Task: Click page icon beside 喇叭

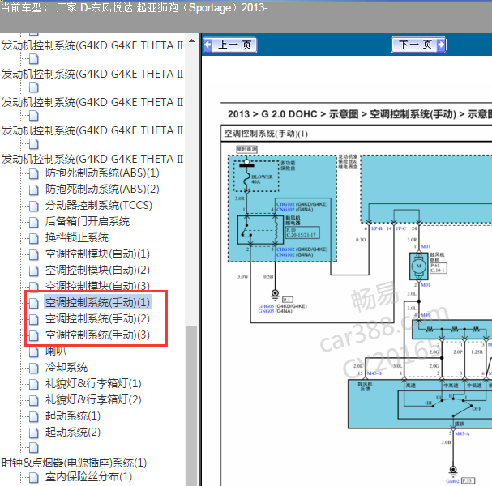Action: click(x=34, y=352)
